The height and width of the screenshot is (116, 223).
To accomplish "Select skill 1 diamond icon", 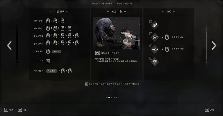I will coord(155,25).
